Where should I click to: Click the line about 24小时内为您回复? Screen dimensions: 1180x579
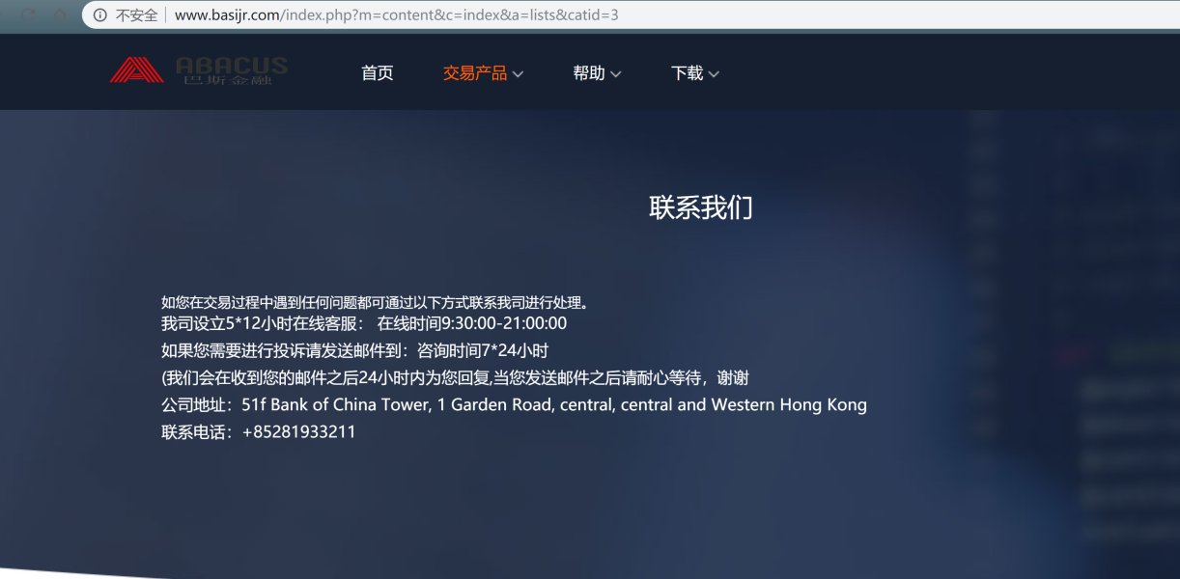[x=456, y=377]
